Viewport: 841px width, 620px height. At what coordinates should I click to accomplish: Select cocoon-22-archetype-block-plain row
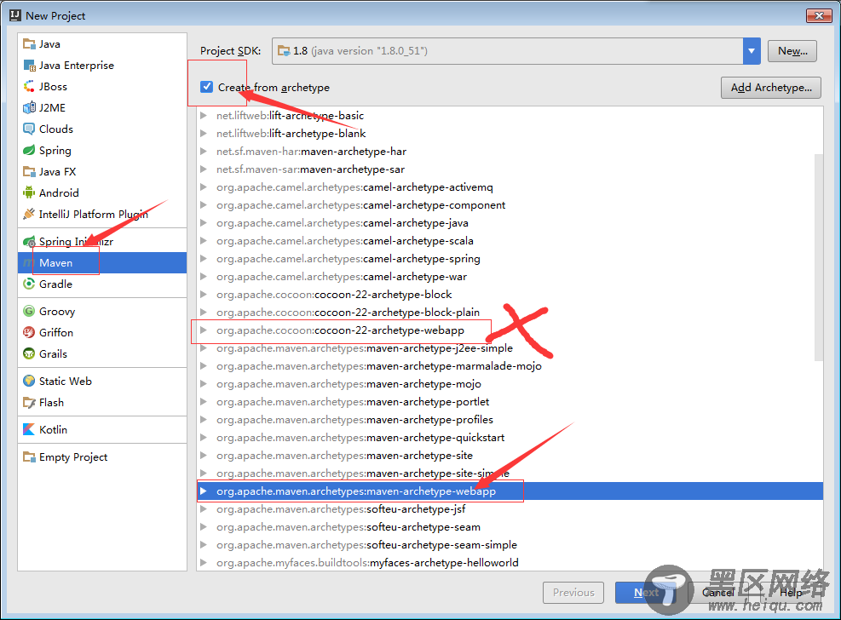tap(510, 313)
